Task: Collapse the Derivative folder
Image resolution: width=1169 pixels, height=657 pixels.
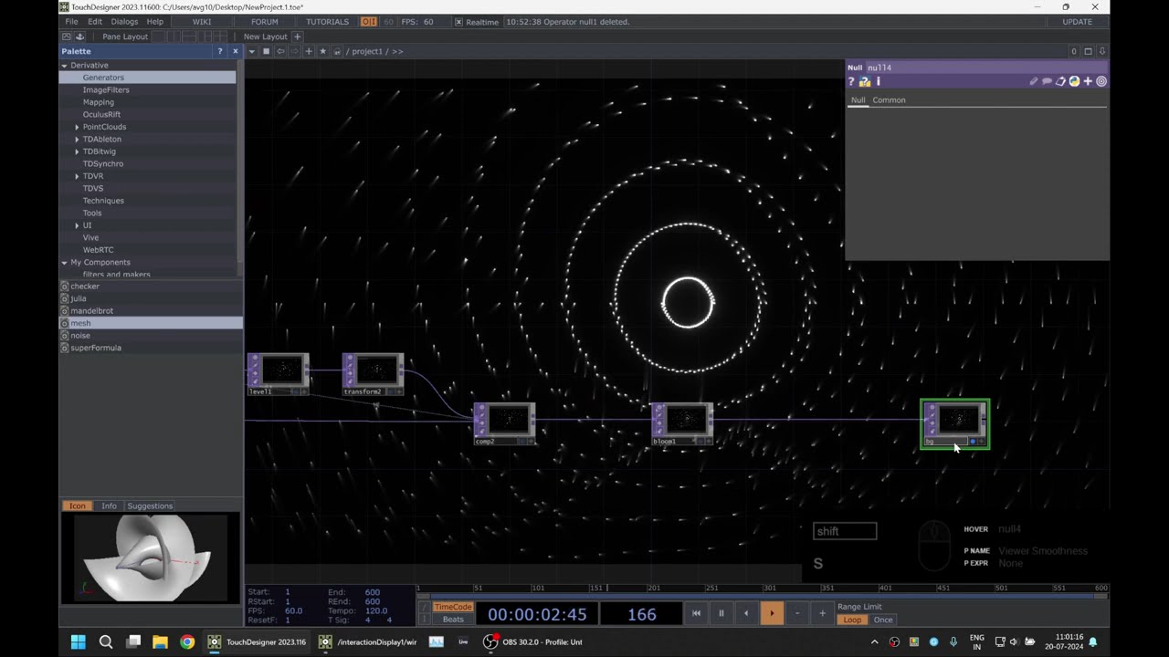Action: 65,66
